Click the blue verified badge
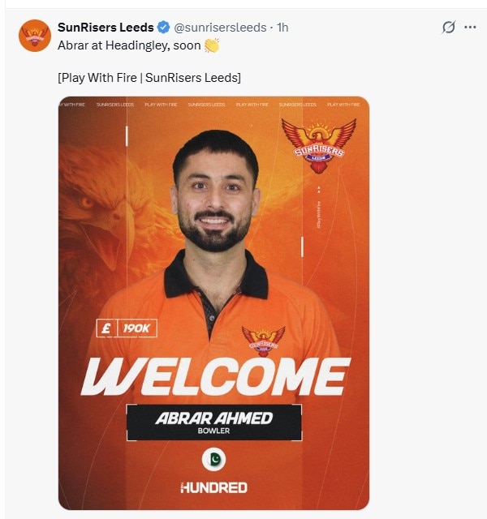 point(163,27)
